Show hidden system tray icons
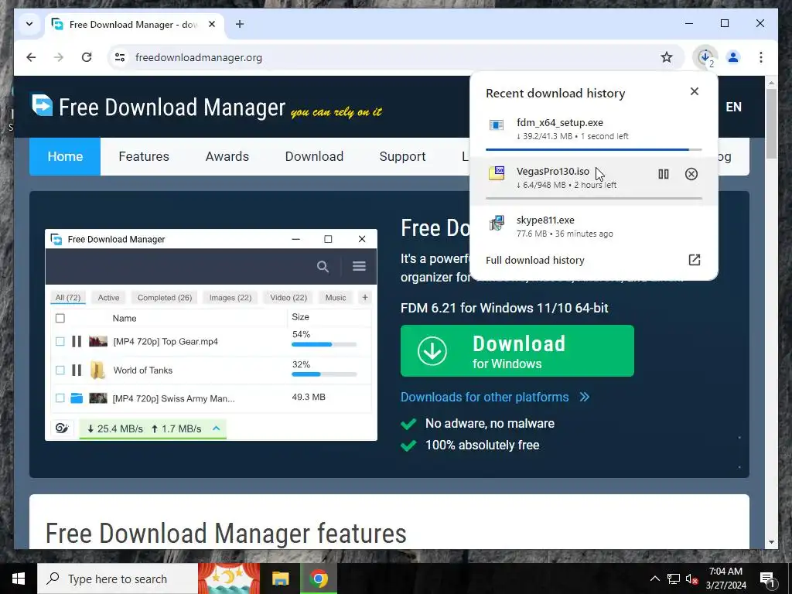The height and width of the screenshot is (594, 792). tap(654, 579)
